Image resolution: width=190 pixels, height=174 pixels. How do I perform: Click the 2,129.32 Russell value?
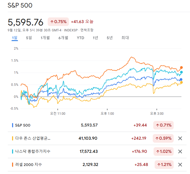90,165
